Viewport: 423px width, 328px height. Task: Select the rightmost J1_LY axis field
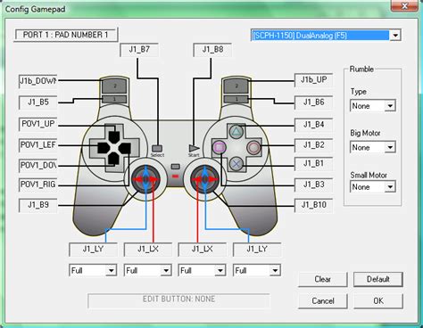pos(257,250)
